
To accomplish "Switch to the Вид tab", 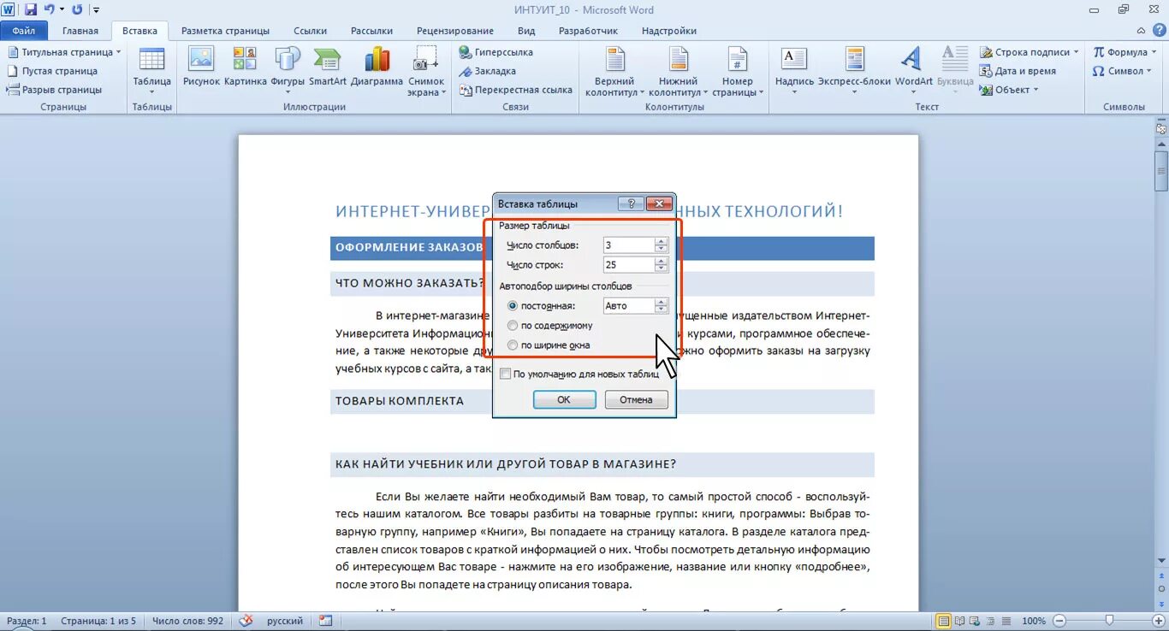I will click(x=526, y=31).
